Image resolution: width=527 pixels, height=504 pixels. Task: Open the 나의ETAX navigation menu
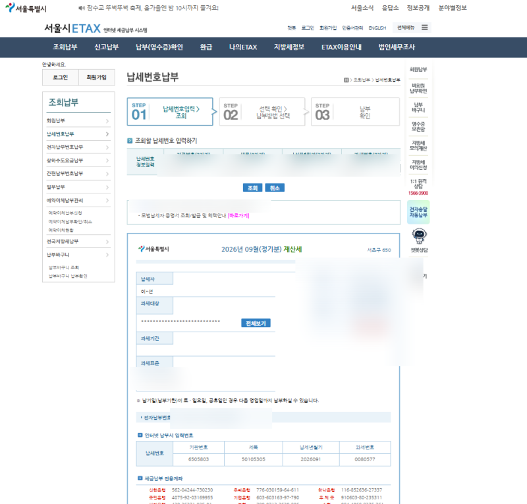243,47
